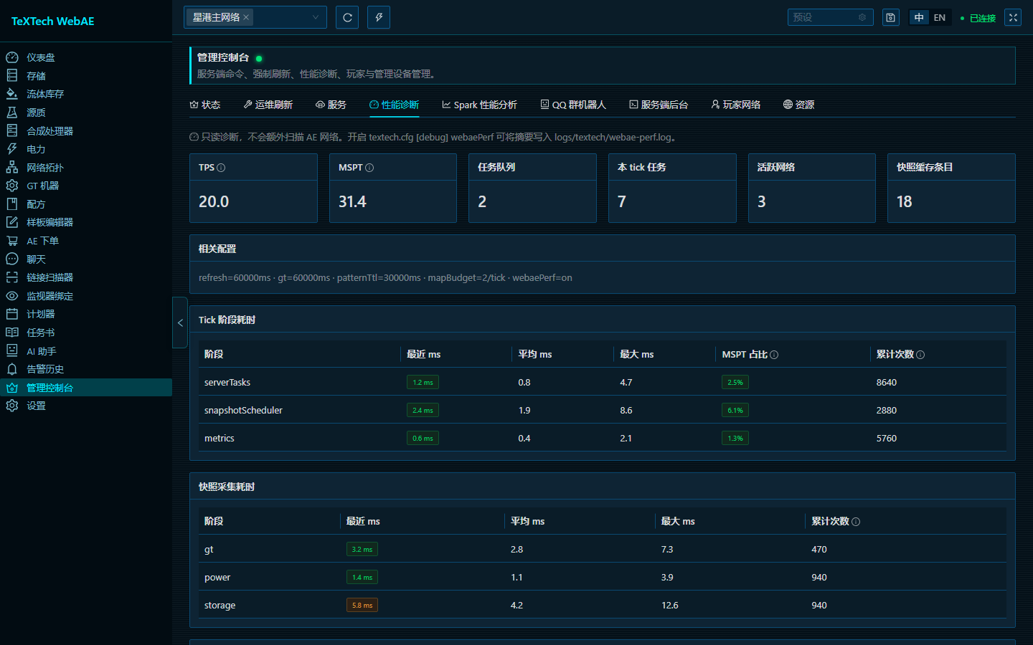Open 设置 in the sidebar
Screen dimensions: 1033x645
[x=86, y=406]
